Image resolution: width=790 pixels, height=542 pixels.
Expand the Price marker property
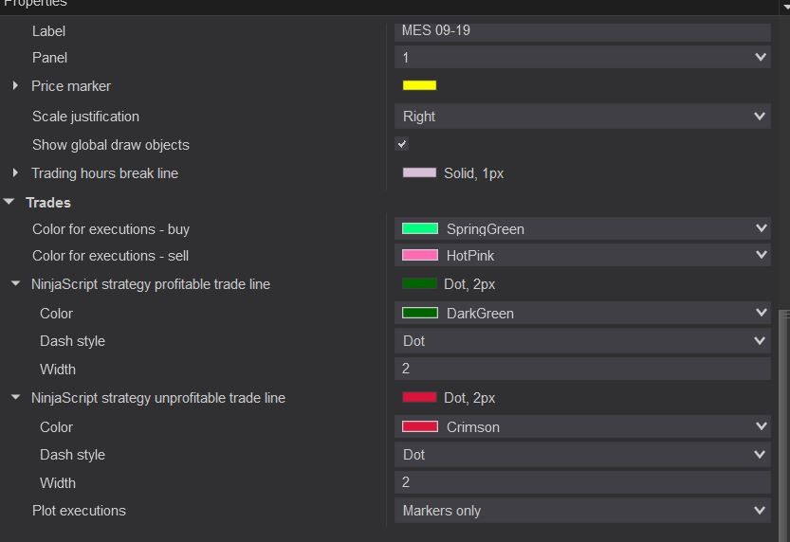pos(15,86)
